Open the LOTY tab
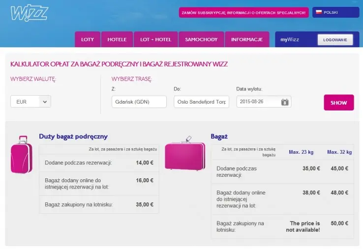The height and width of the screenshot is (249, 363). pos(88,39)
